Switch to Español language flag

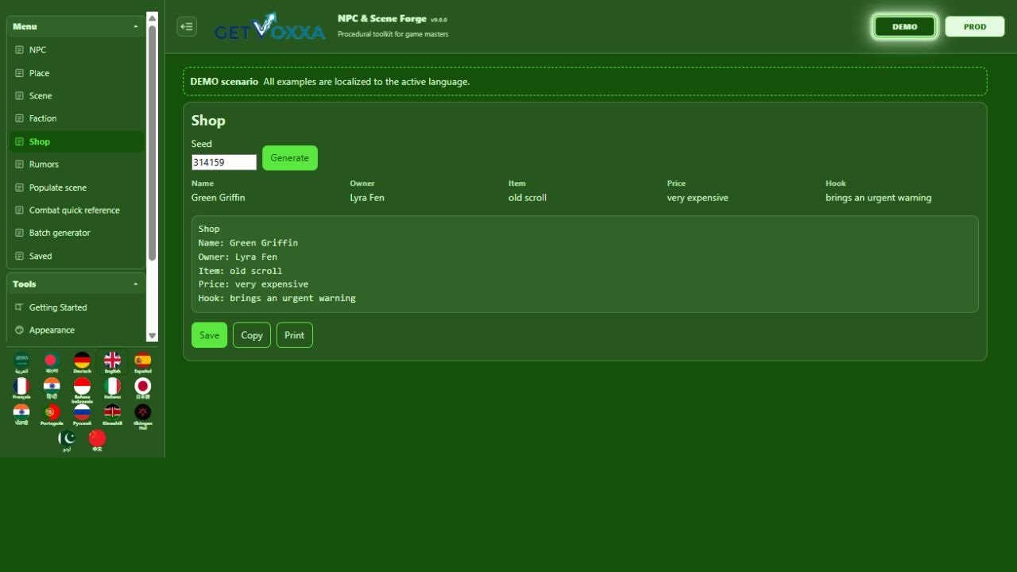142,362
